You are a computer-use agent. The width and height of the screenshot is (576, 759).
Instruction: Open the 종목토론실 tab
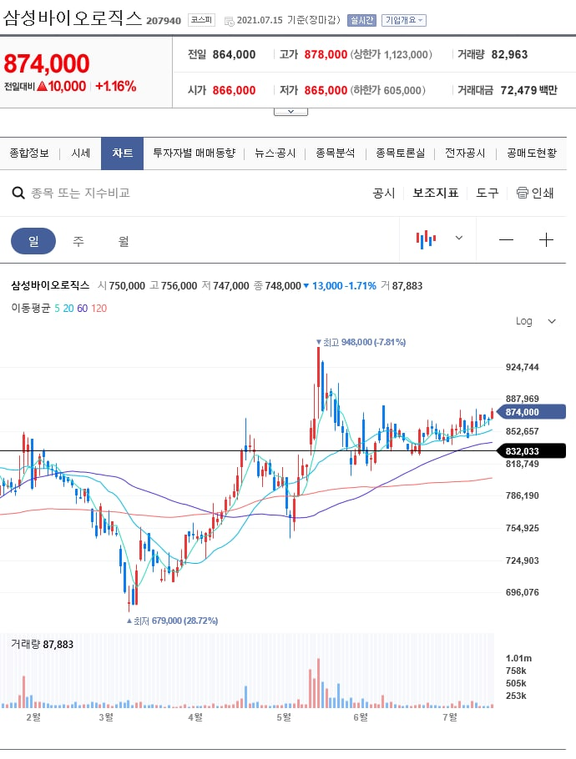pyautogui.click(x=400, y=153)
